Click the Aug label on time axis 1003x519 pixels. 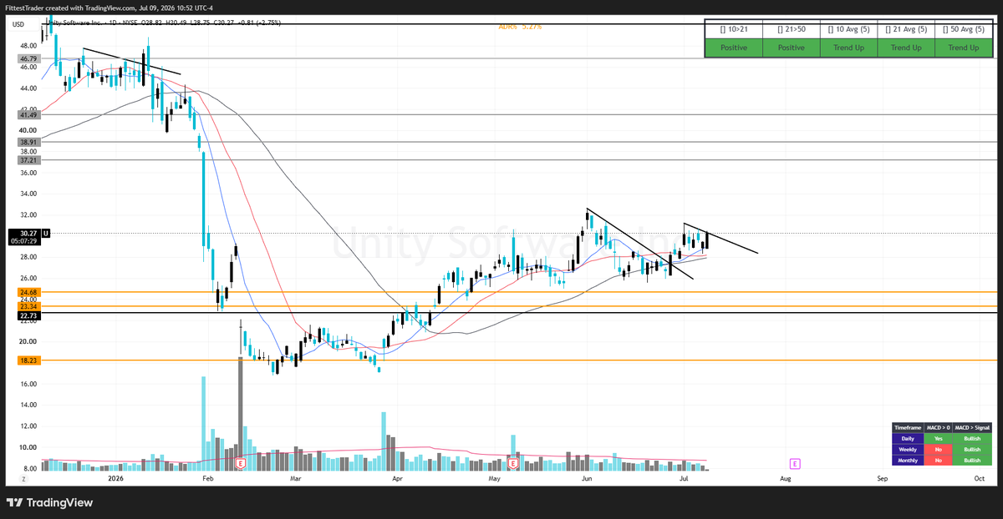[786, 479]
